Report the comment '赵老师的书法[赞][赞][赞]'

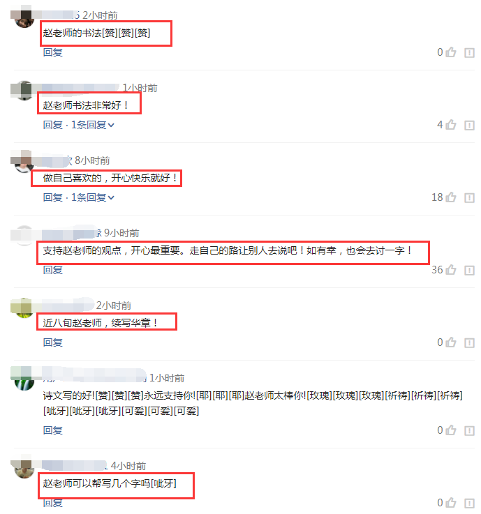469,52
